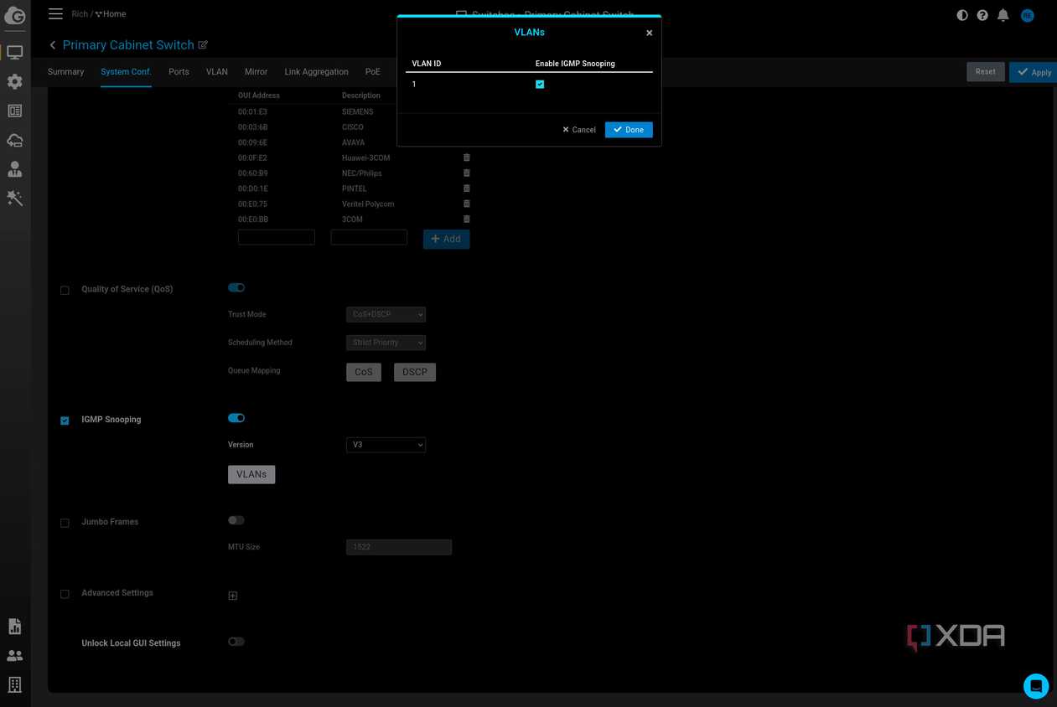
Task: Open the gear settings icon in sidebar
Action: [x=14, y=81]
